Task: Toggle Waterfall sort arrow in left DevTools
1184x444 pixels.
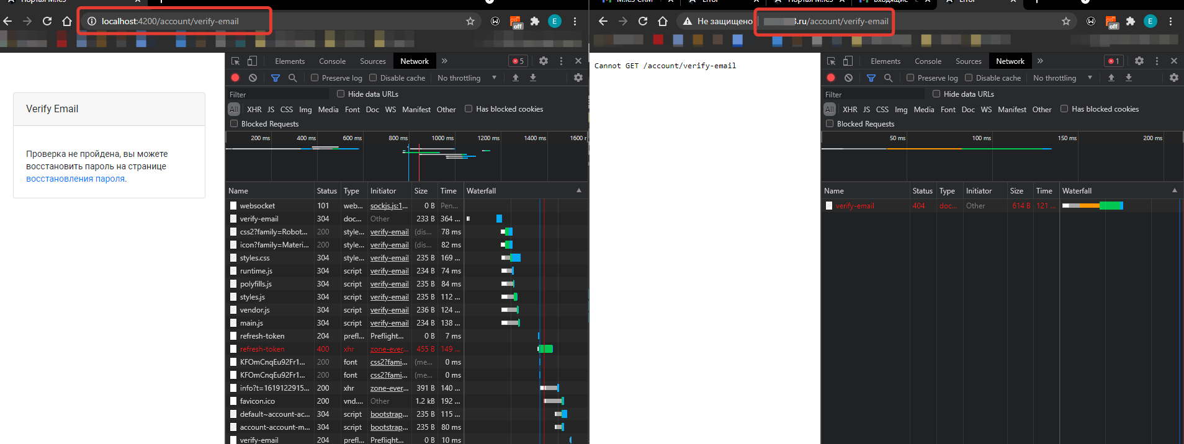Action: pos(579,190)
